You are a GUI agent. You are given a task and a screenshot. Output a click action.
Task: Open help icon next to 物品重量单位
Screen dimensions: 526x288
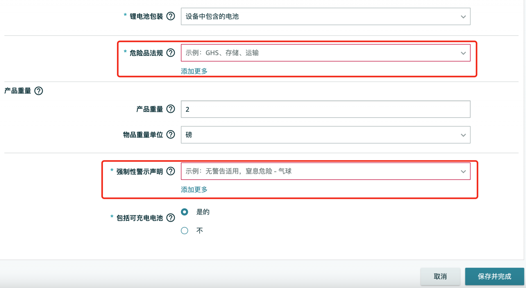[x=171, y=135]
